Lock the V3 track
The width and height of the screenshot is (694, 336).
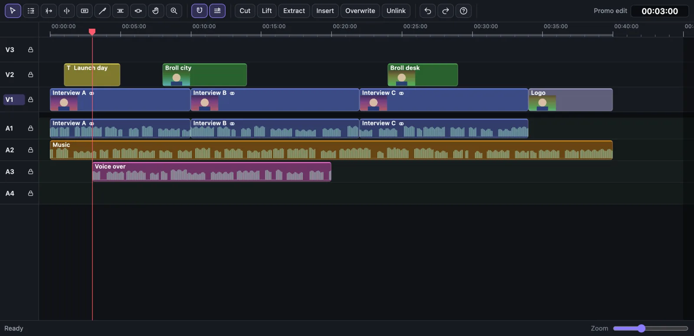tap(30, 50)
